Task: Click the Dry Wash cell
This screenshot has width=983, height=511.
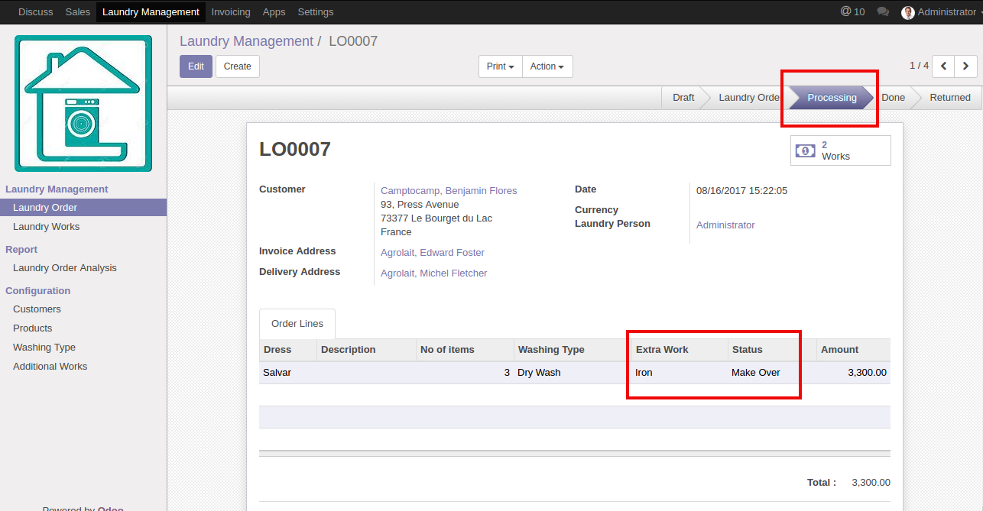Action: click(x=573, y=373)
